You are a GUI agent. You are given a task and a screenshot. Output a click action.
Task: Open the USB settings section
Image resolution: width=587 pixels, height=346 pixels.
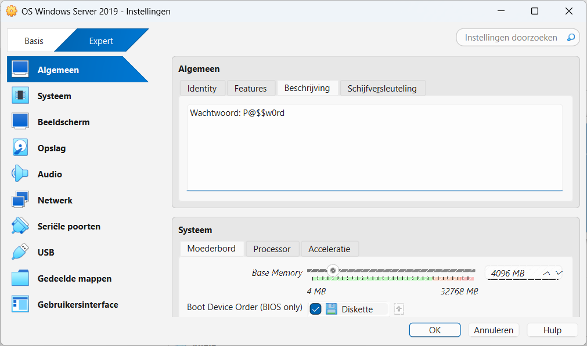coord(45,252)
